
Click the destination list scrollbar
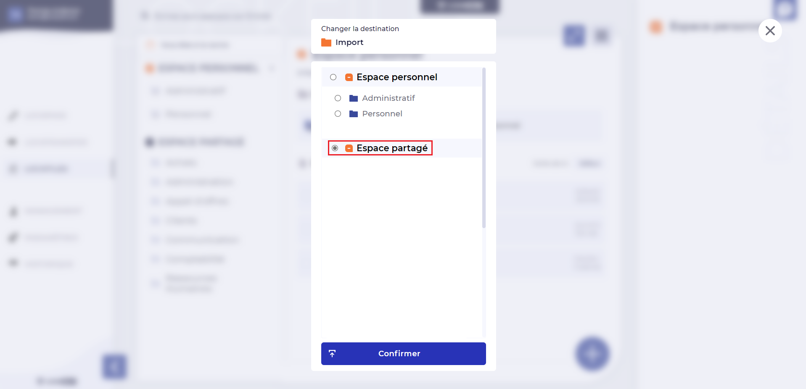click(484, 148)
